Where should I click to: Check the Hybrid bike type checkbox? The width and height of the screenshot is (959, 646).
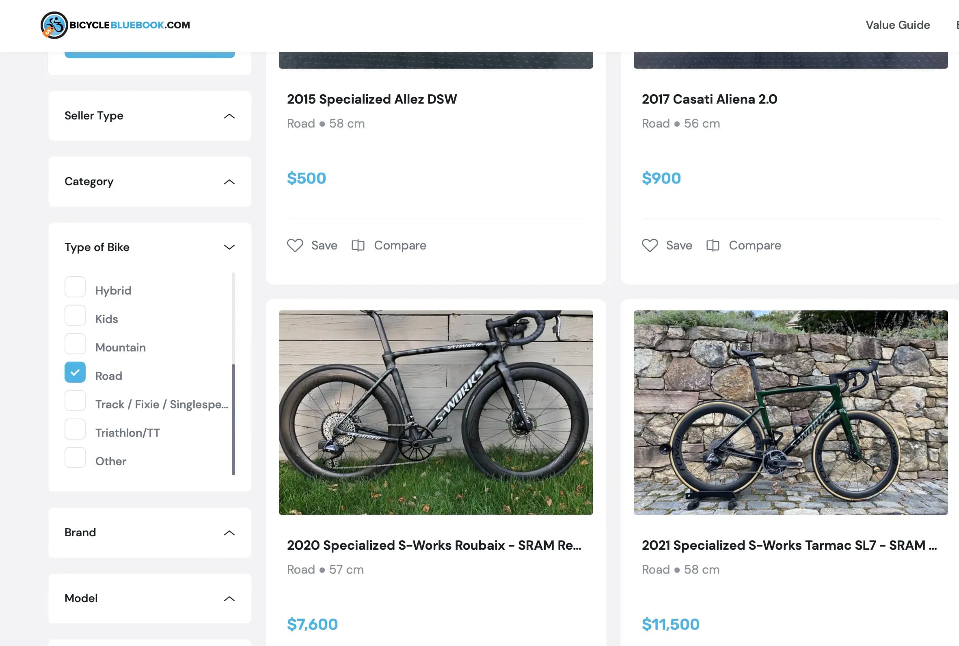coord(75,287)
